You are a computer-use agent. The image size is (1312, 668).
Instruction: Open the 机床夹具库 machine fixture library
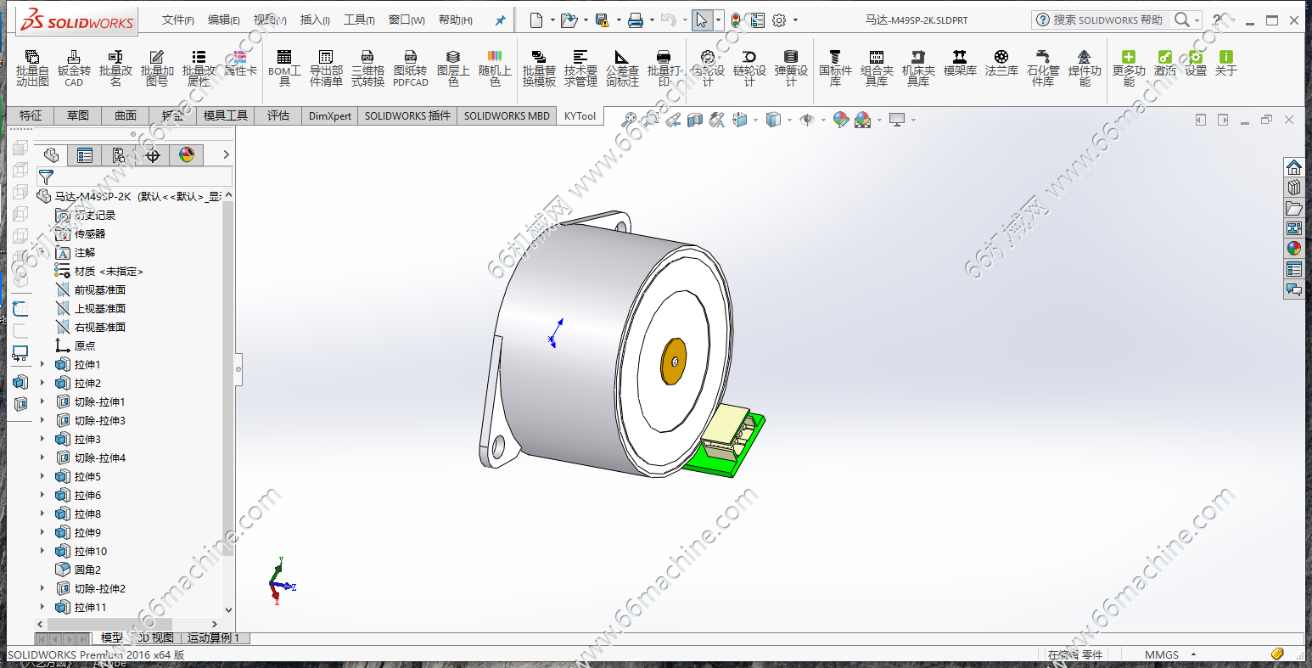click(918, 68)
